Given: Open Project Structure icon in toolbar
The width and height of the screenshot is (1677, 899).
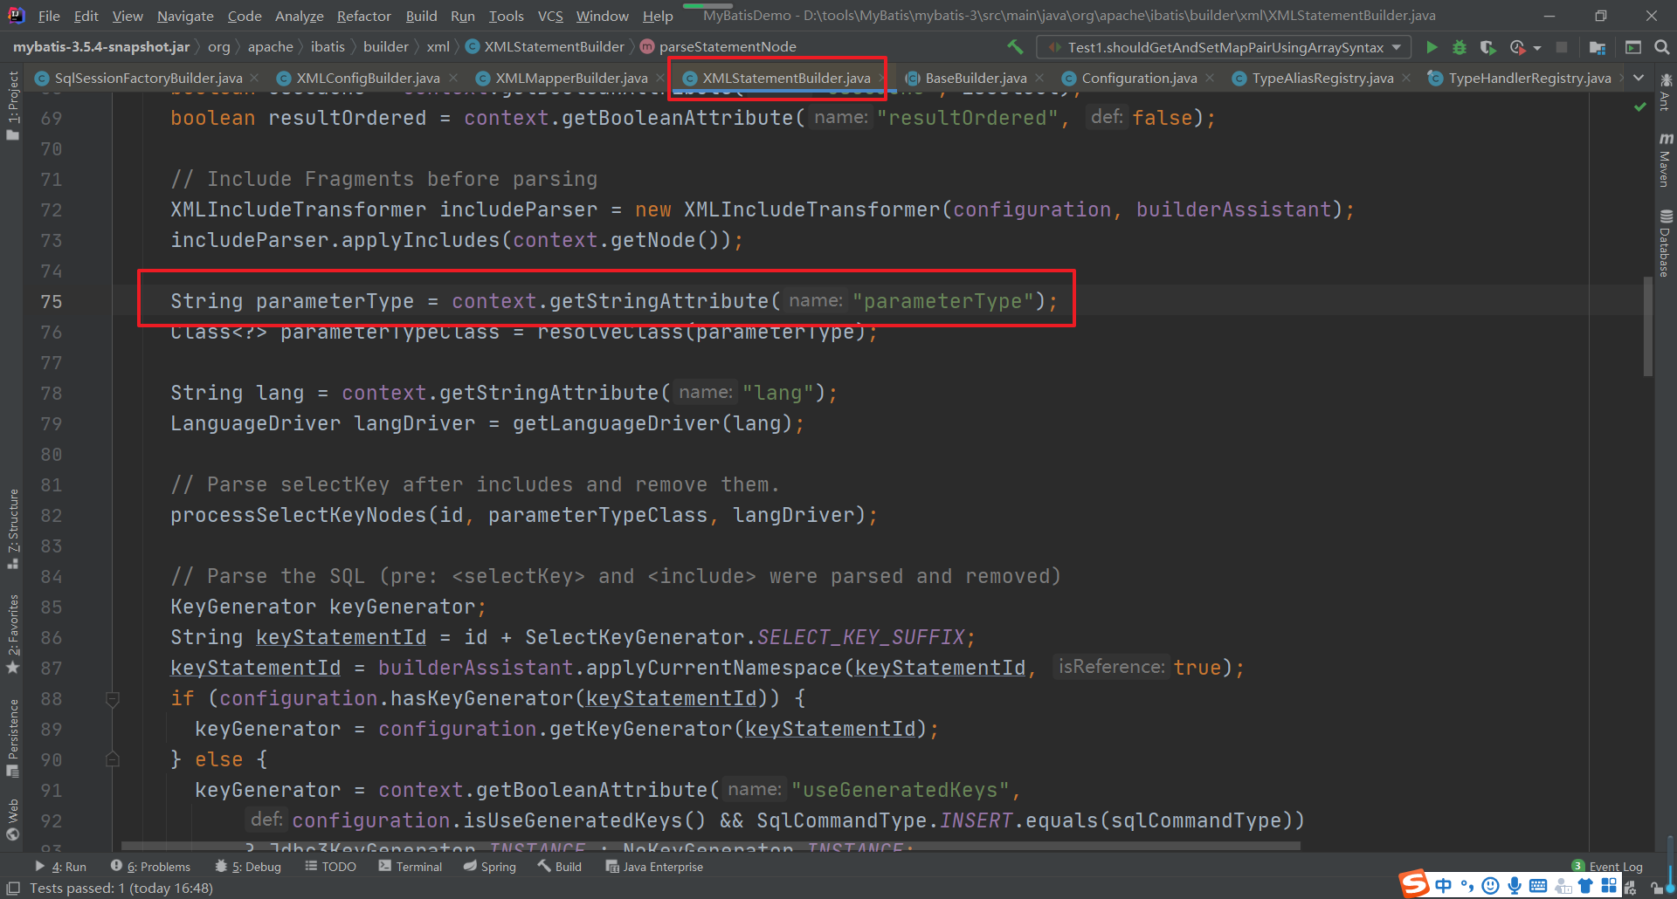Looking at the screenshot, I should (x=1598, y=47).
